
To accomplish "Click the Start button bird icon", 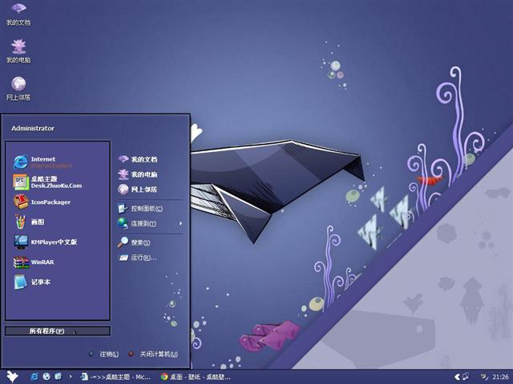I will [x=13, y=377].
